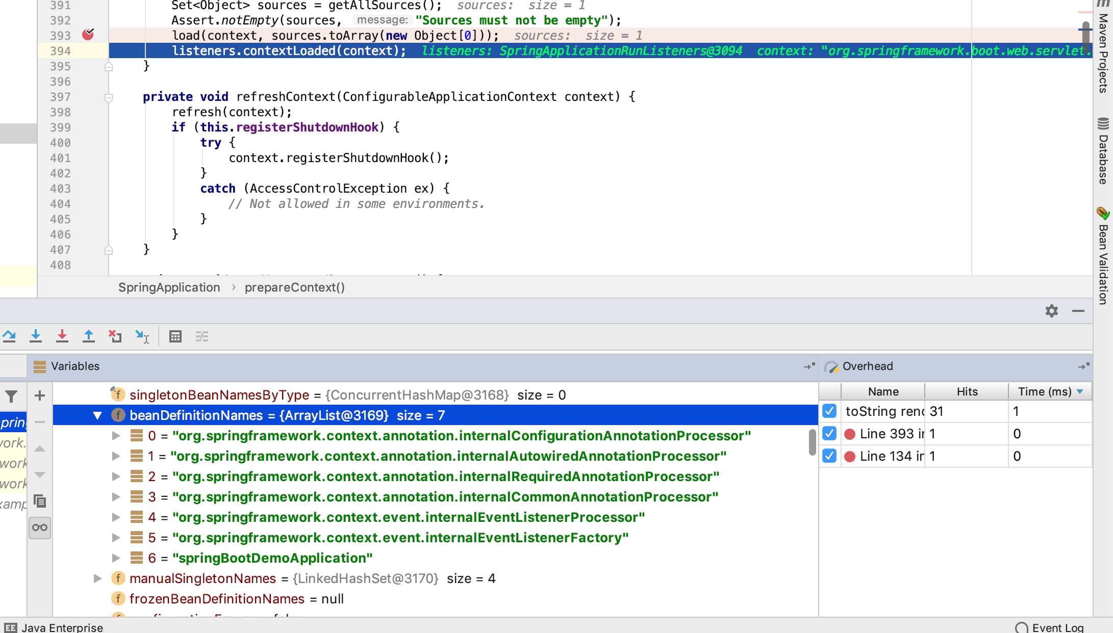Open the Event Log

1050,627
